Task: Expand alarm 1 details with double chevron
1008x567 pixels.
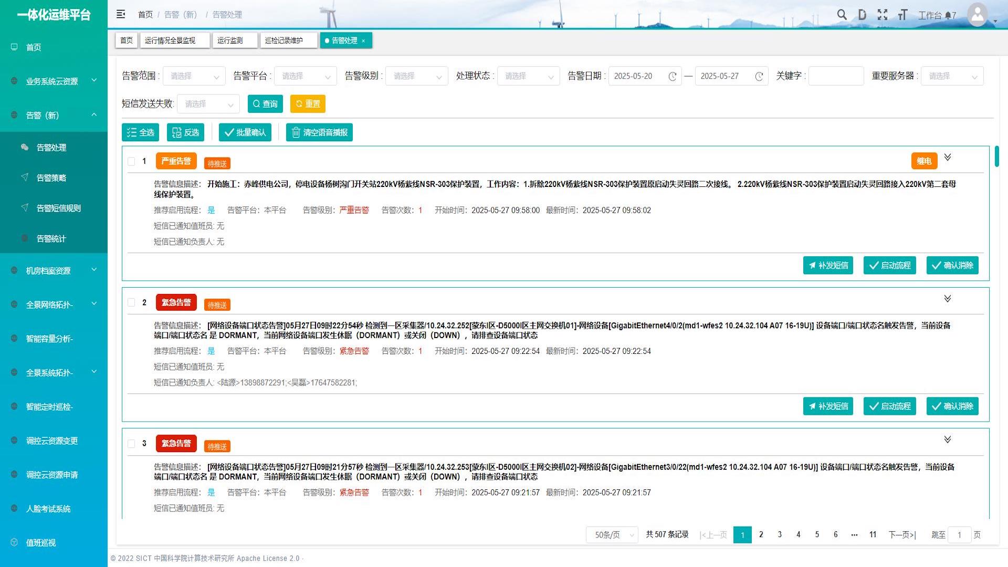Action: pyautogui.click(x=948, y=157)
